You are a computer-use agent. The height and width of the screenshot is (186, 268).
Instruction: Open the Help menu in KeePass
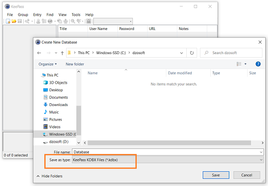(x=89, y=15)
